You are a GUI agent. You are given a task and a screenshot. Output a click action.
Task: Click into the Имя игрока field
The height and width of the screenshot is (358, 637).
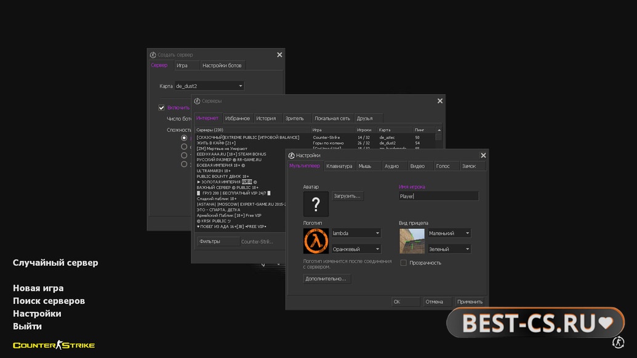point(438,196)
